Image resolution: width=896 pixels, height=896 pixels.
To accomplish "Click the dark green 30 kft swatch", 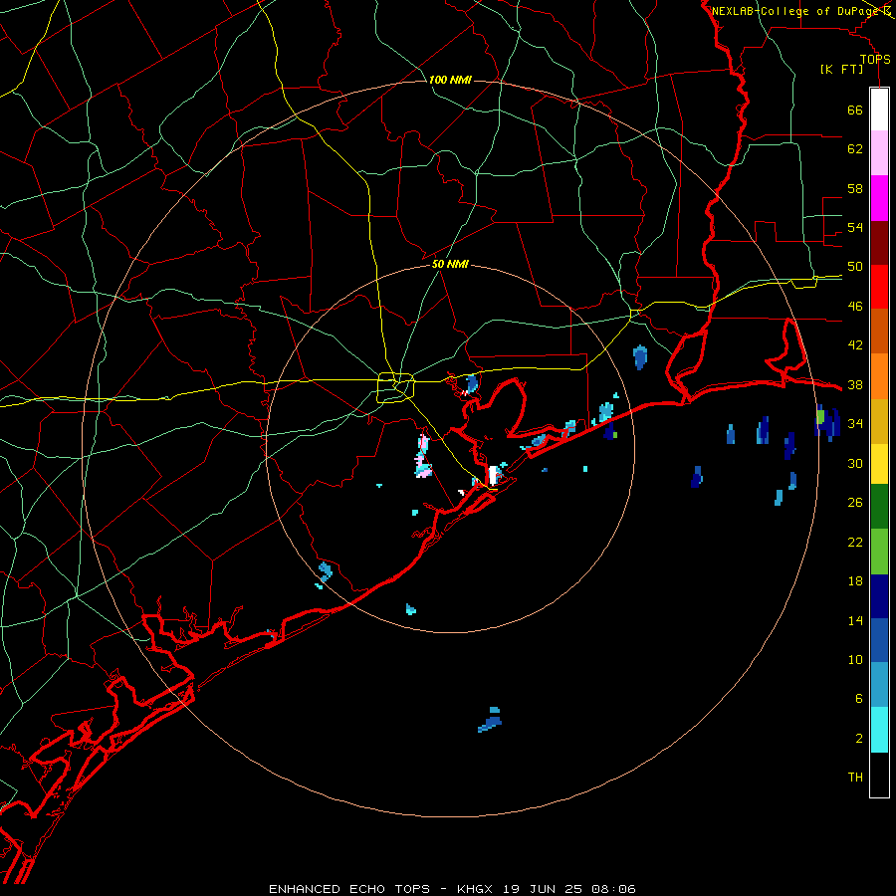I will [879, 507].
